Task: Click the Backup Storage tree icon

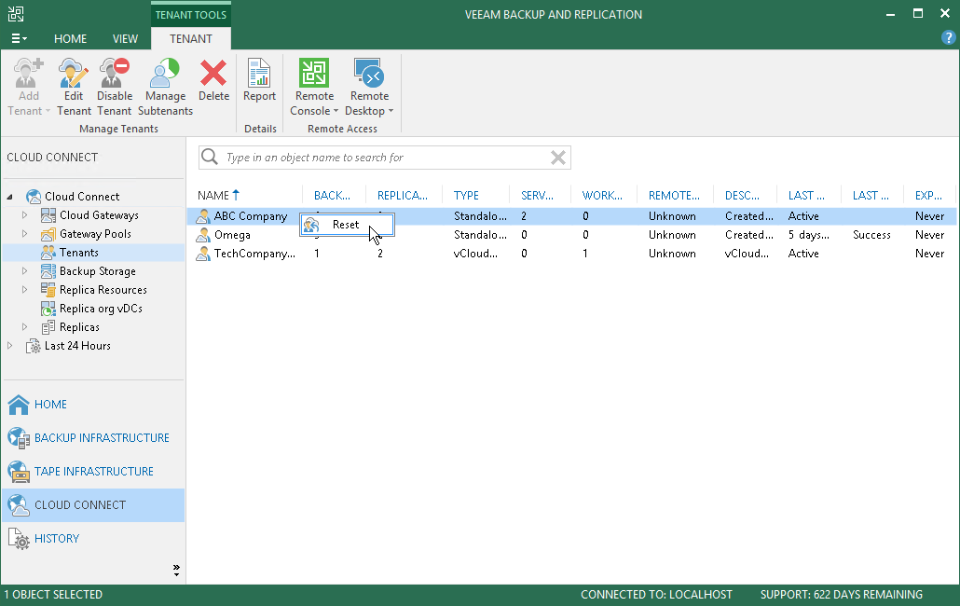Action: pos(48,271)
